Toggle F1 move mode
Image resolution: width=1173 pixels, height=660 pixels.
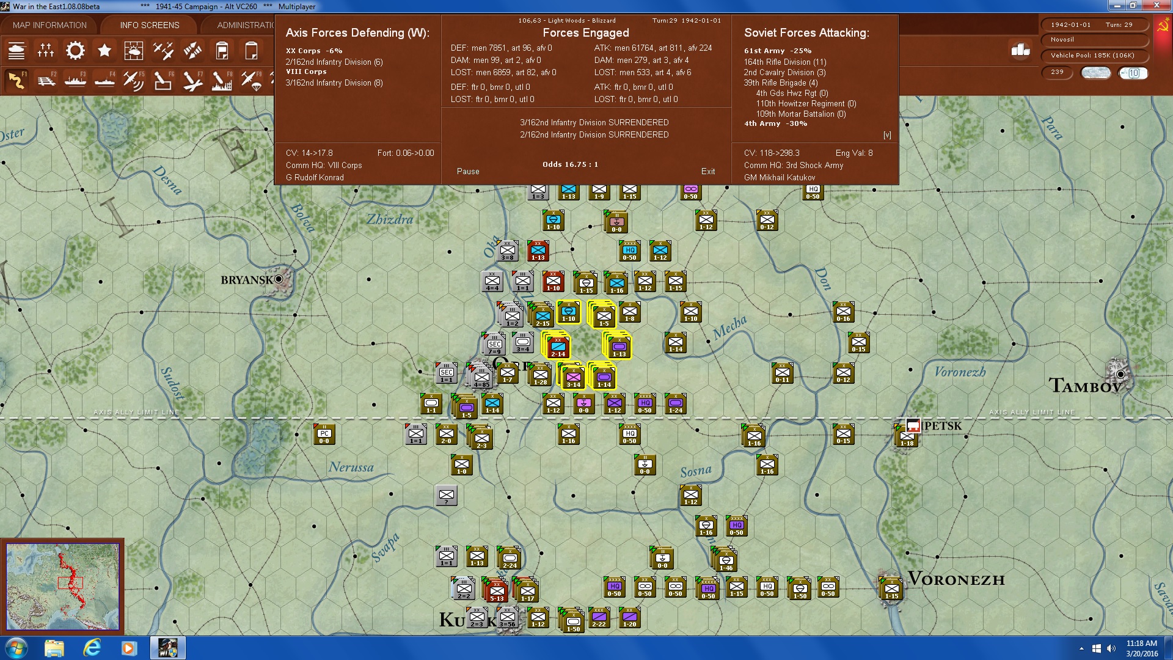(16, 81)
